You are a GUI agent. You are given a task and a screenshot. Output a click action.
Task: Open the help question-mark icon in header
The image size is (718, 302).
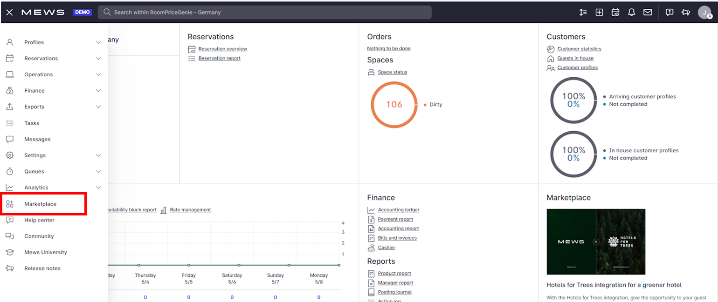(670, 13)
